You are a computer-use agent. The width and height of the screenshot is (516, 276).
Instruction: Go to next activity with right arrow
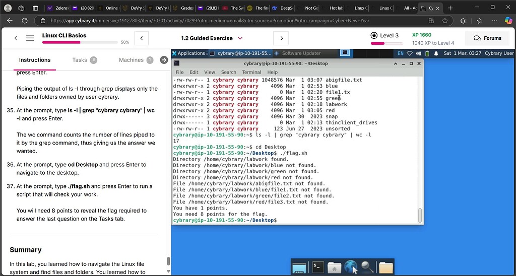click(x=281, y=38)
